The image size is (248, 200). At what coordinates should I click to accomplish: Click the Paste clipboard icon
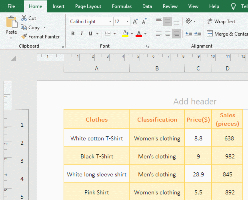(x=12, y=22)
